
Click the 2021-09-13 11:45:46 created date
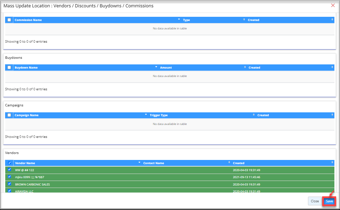[247, 177]
